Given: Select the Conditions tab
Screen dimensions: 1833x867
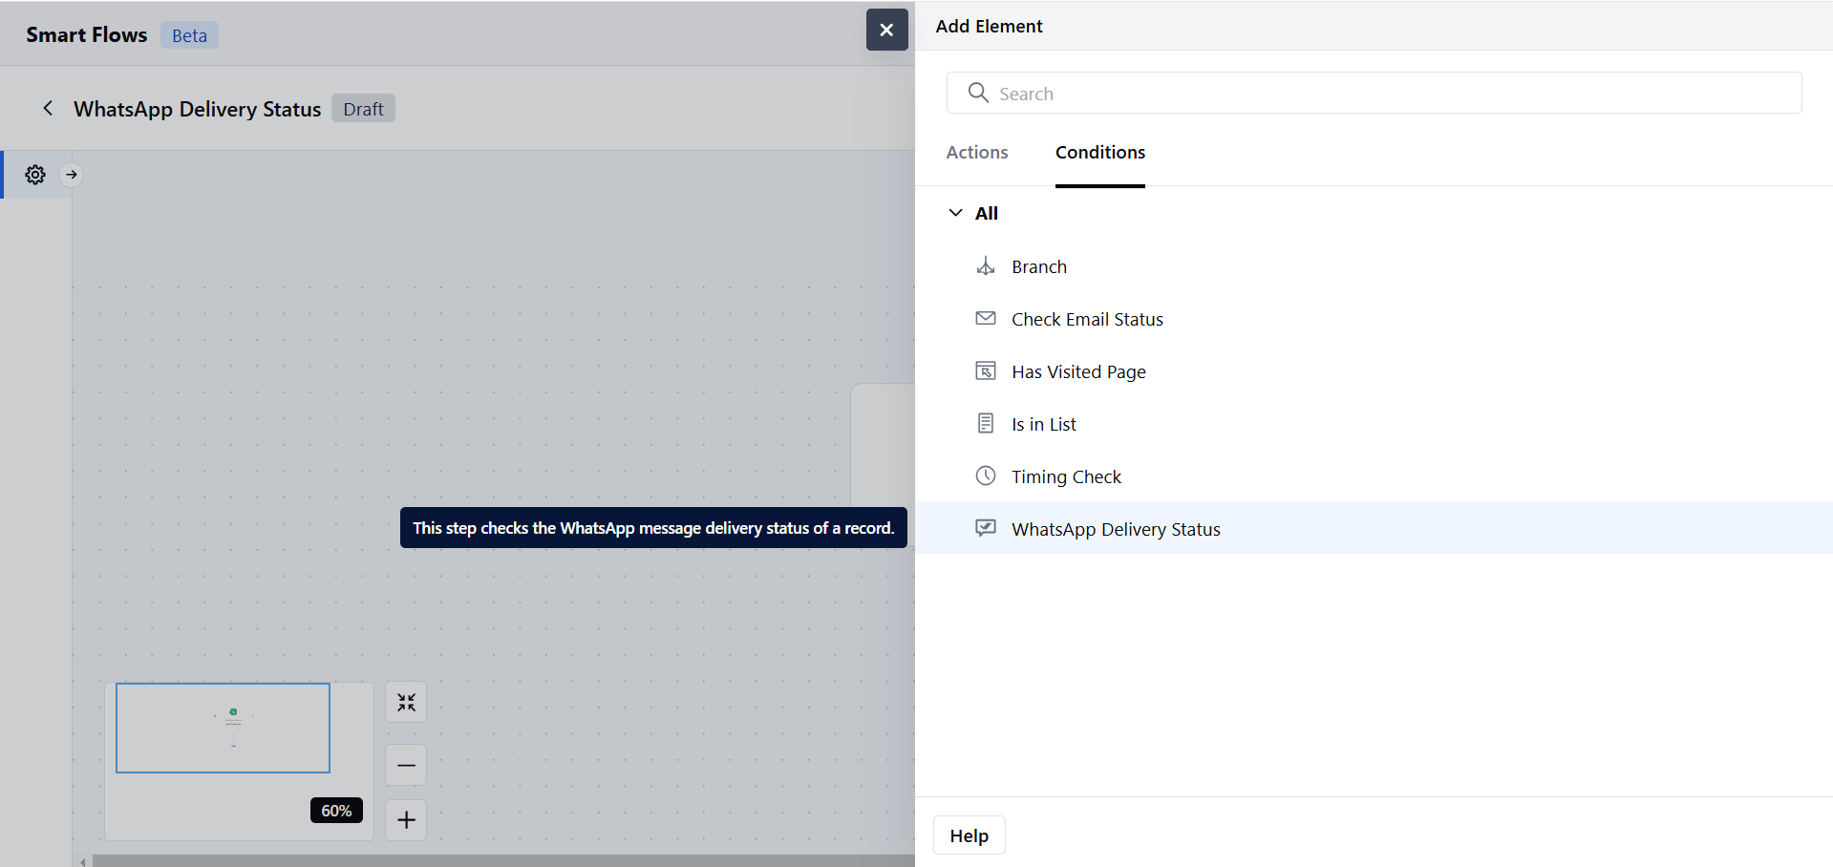Looking at the screenshot, I should (1099, 152).
